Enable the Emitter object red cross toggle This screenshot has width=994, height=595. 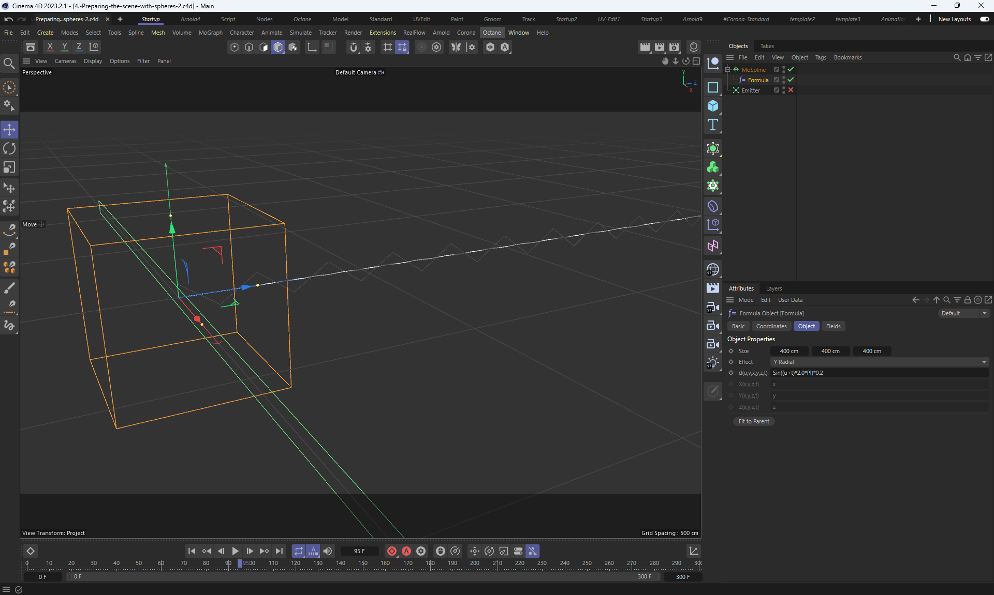791,90
